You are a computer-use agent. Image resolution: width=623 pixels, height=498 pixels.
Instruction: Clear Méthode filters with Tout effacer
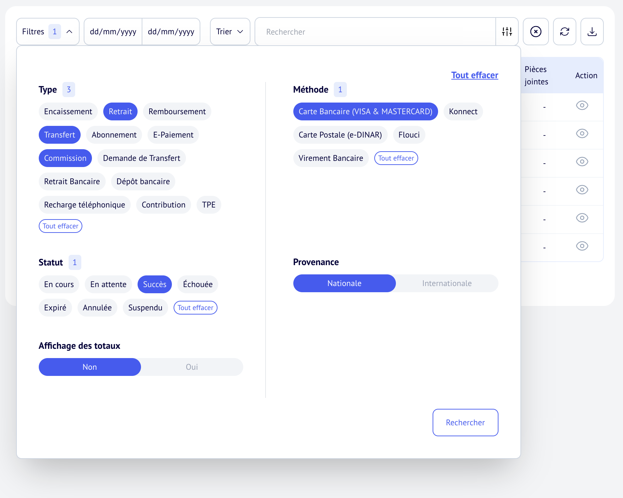pos(396,158)
